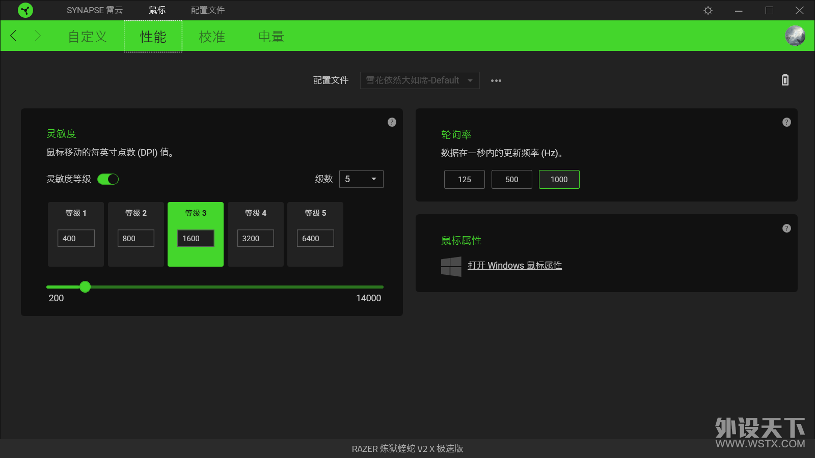Click the Razer logo icon
Screen dimensions: 815x458
coord(25,10)
